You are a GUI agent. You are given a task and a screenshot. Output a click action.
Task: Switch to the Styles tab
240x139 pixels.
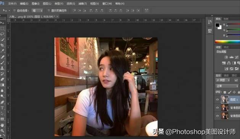226,47
